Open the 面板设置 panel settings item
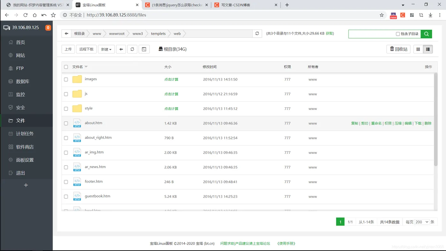Viewport: 446px width, 251px height. click(26, 160)
